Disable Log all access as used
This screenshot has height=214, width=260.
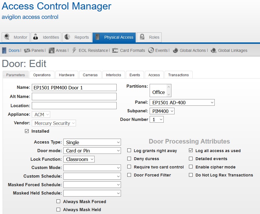click(x=191, y=150)
